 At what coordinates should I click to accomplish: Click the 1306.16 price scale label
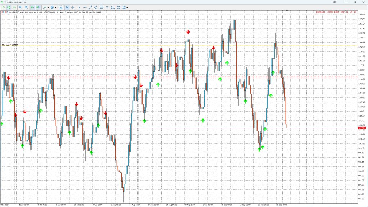[361, 42]
